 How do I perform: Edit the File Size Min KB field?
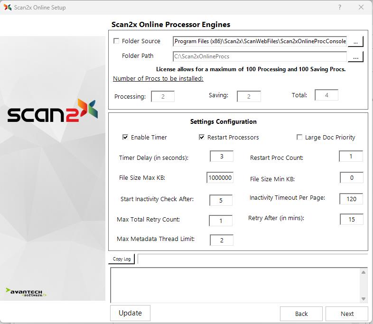click(352, 177)
